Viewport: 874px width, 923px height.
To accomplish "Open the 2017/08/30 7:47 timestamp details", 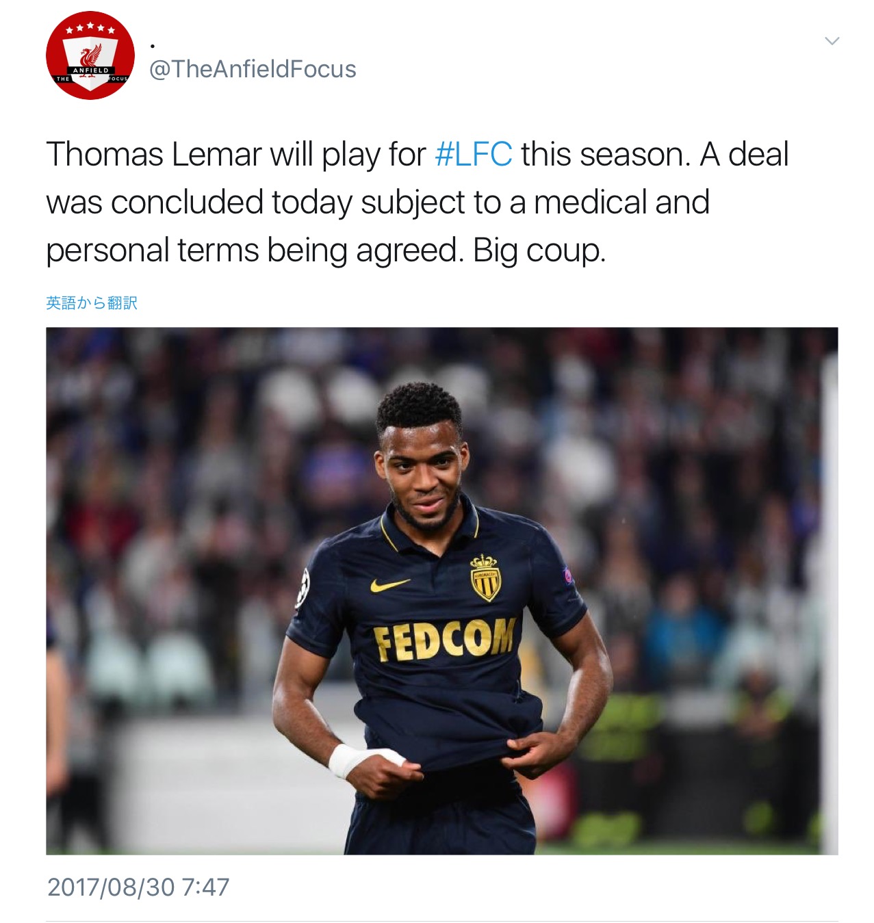I will click(138, 887).
